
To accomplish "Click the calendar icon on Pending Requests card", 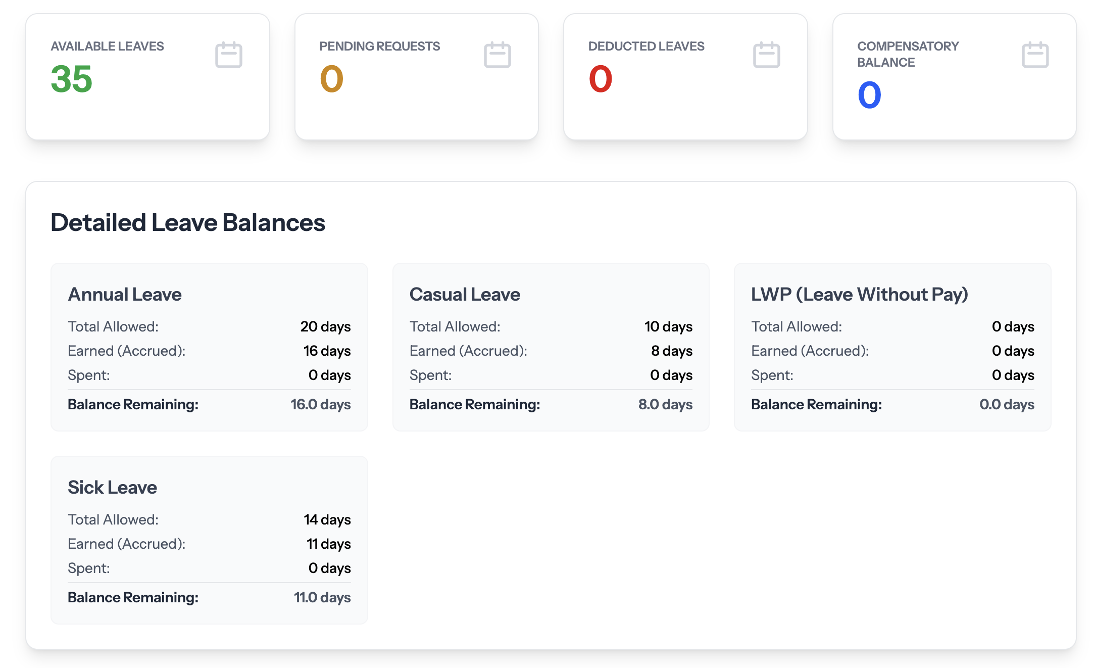I will [x=498, y=55].
